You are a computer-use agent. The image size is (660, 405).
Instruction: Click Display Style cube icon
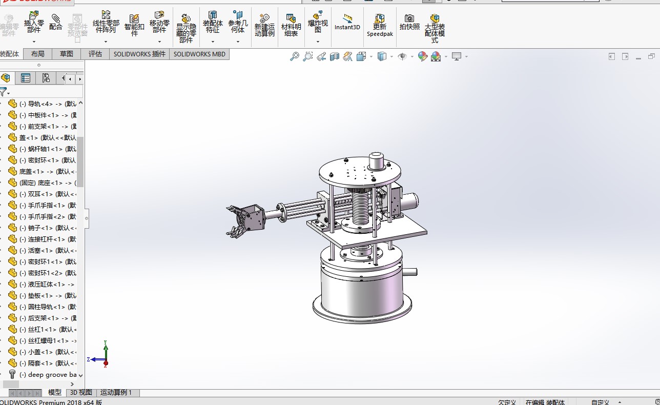(382, 56)
